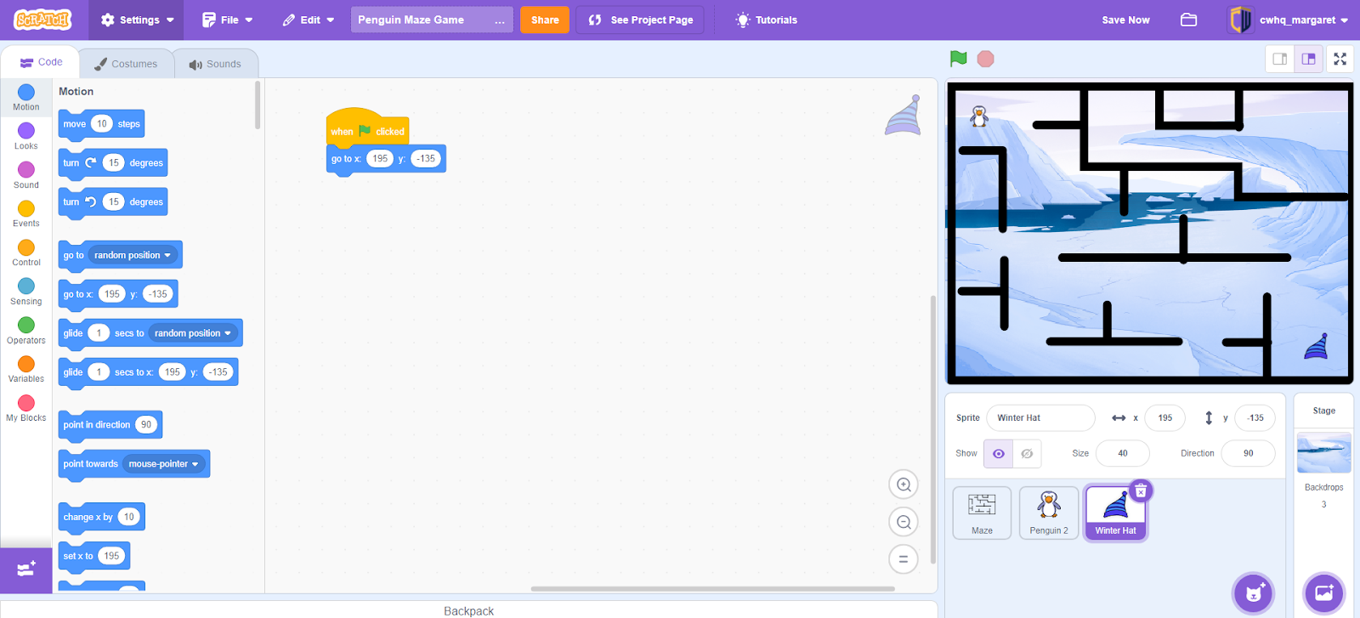Select the Control block category
This screenshot has width=1360, height=618.
pos(26,252)
